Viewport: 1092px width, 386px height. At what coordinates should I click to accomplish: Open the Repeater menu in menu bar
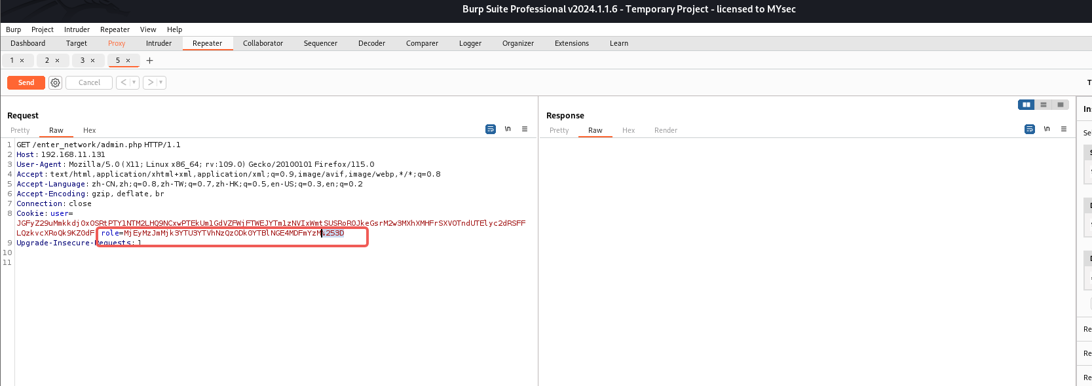tap(115, 29)
